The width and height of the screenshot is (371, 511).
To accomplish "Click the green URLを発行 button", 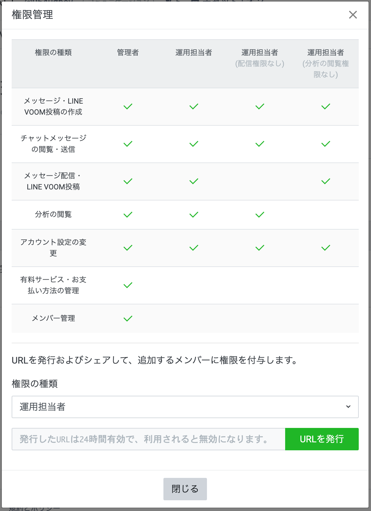I will click(x=322, y=439).
